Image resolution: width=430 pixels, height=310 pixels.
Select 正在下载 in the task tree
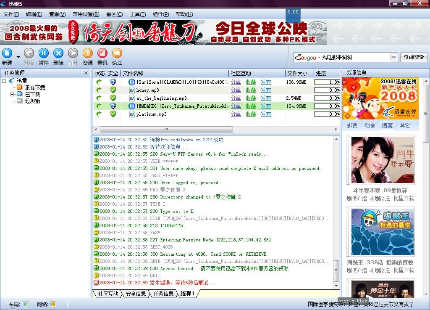[x=35, y=87]
